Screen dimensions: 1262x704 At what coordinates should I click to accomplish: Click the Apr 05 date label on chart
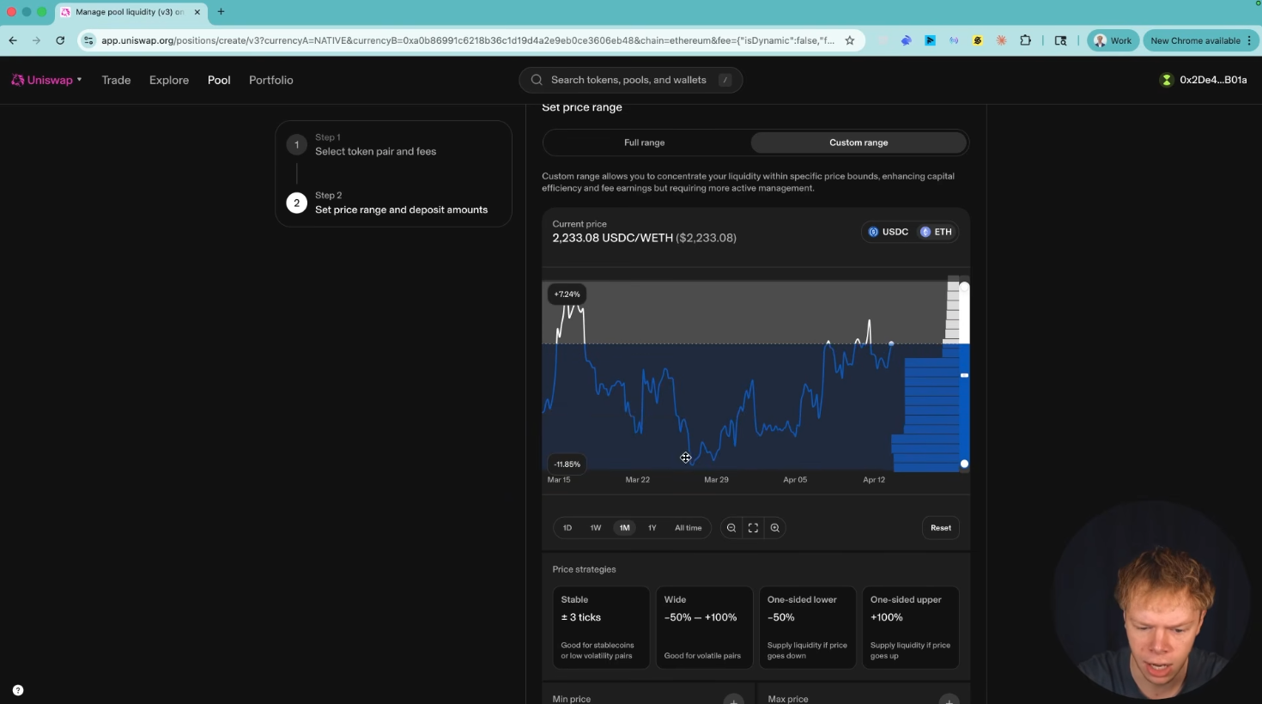point(795,480)
